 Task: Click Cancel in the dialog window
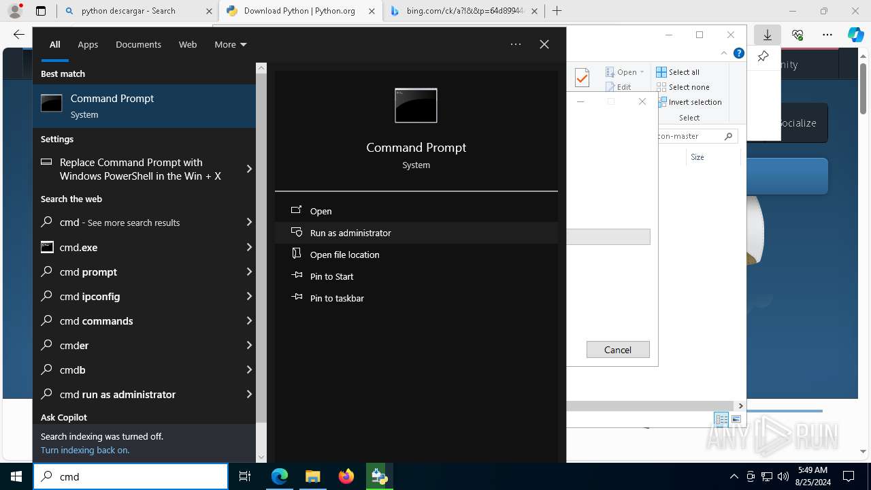point(618,350)
